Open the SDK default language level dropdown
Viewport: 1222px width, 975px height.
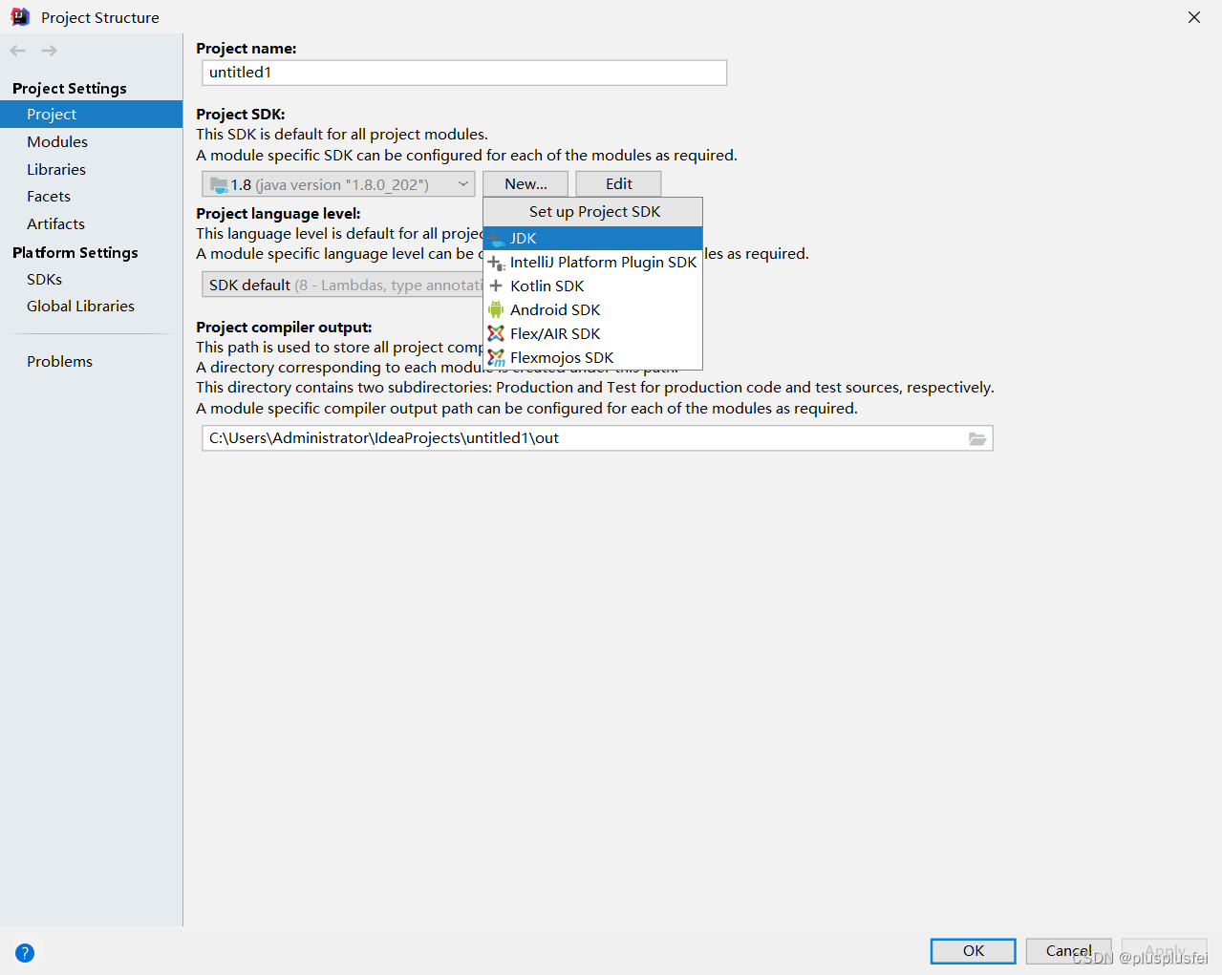point(343,285)
